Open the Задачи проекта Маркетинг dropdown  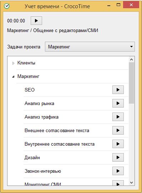(x=90, y=47)
